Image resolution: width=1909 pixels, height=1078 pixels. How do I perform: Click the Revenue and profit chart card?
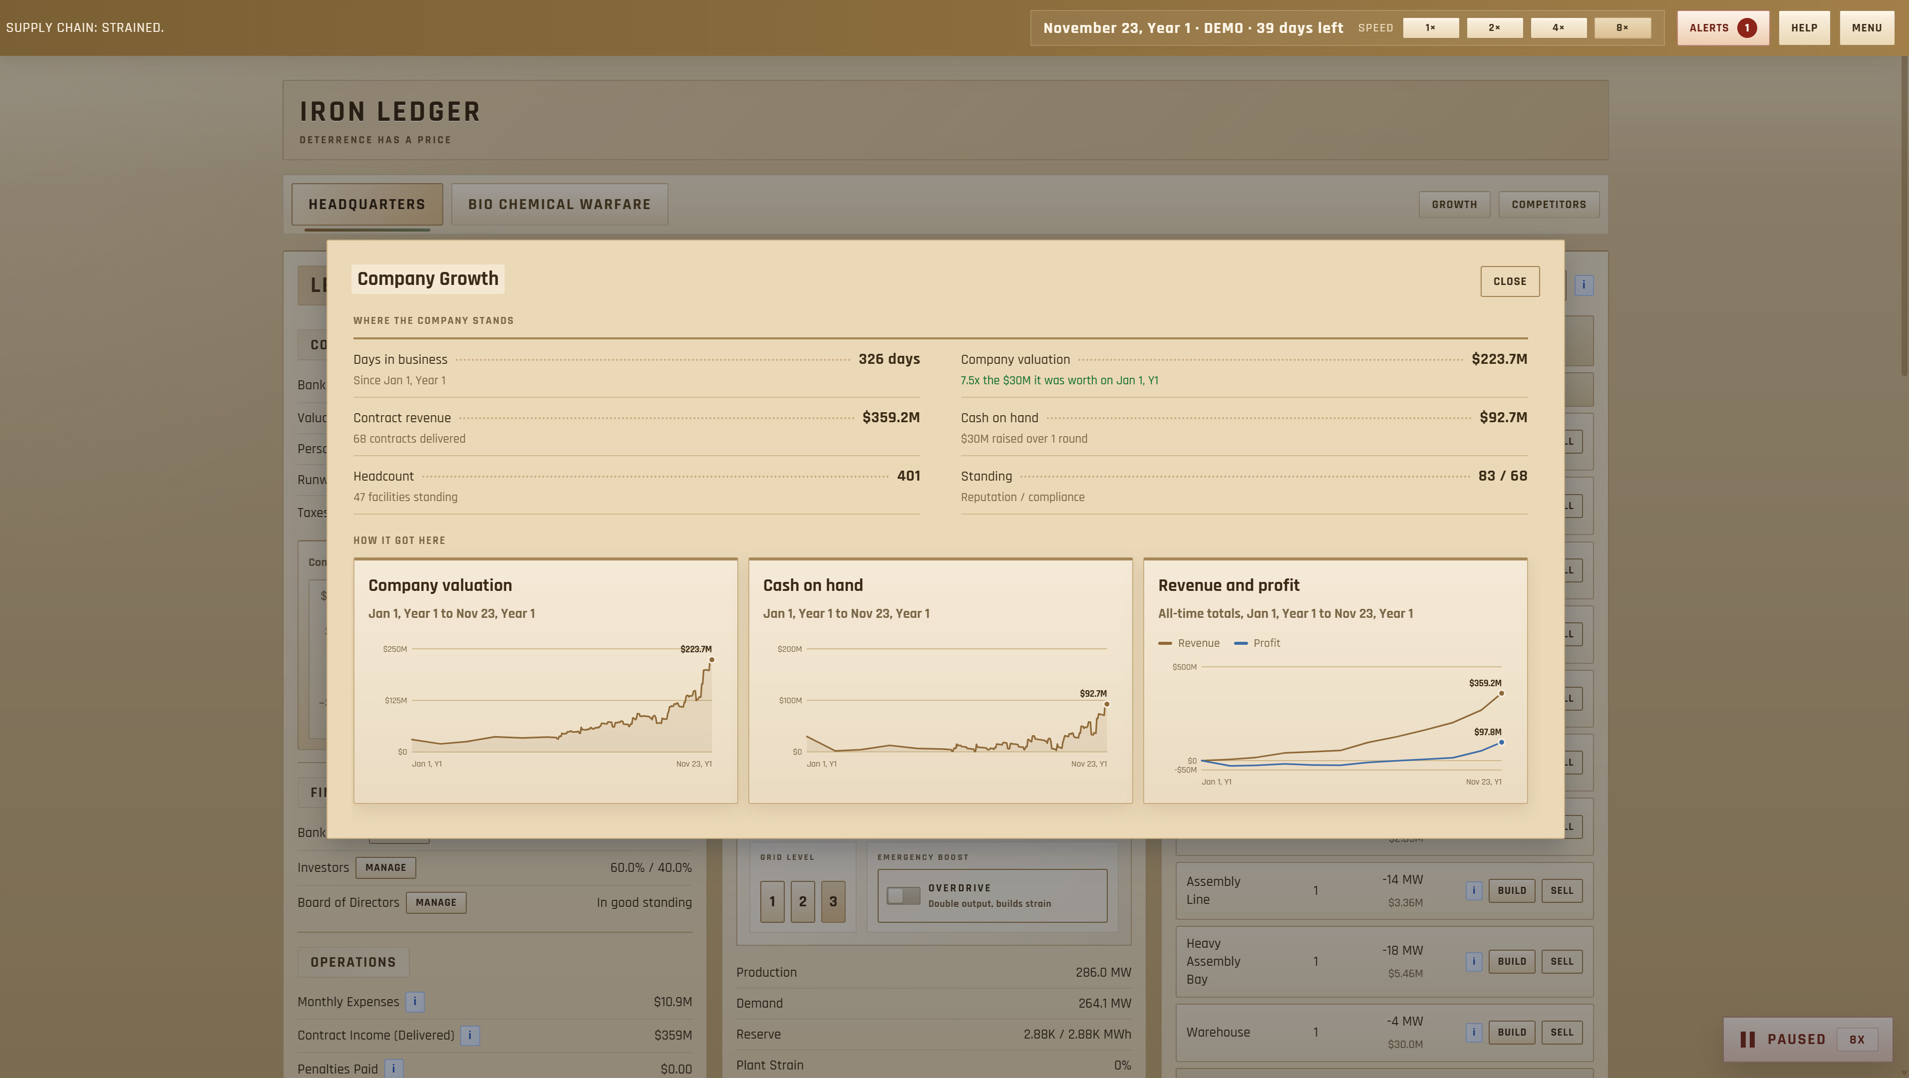pos(1335,681)
